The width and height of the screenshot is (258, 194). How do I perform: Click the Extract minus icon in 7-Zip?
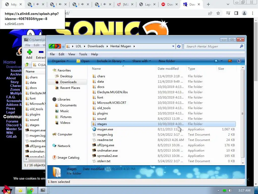(41, 52)
